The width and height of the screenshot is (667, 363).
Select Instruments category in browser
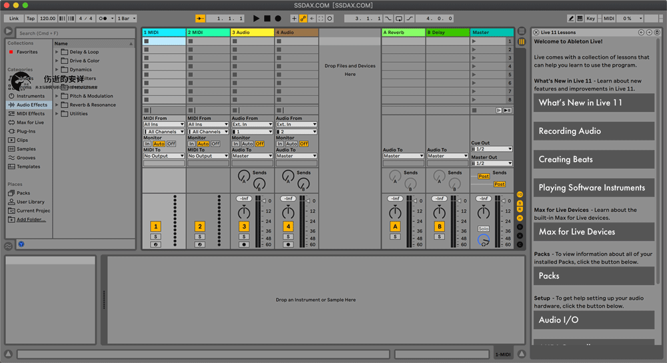pyautogui.click(x=30, y=96)
